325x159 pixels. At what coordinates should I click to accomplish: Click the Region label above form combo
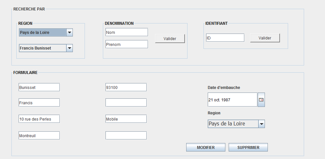[x=214, y=113]
